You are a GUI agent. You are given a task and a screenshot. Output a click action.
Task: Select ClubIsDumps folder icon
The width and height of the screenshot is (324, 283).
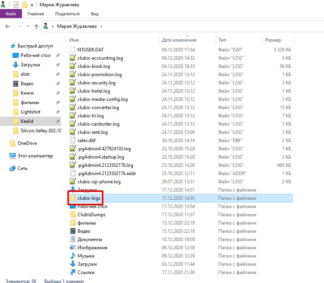click(73, 214)
